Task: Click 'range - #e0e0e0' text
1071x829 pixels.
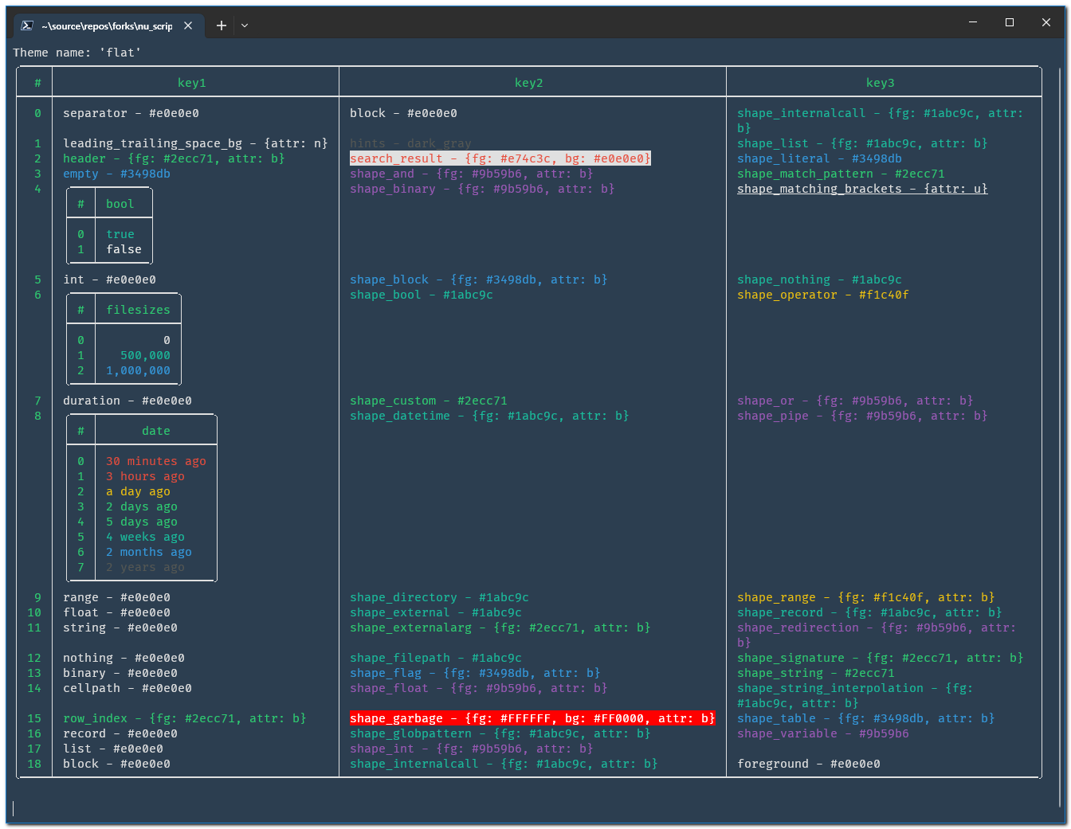Action: pos(117,597)
